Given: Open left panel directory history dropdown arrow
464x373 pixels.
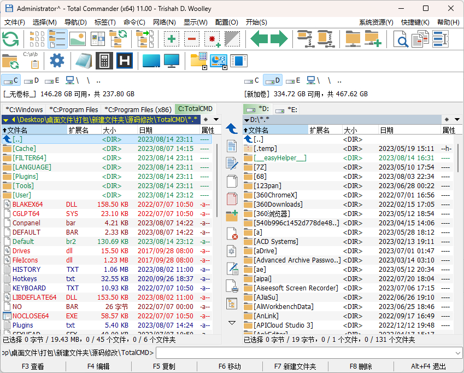Looking at the screenshot, I should click(x=216, y=120).
